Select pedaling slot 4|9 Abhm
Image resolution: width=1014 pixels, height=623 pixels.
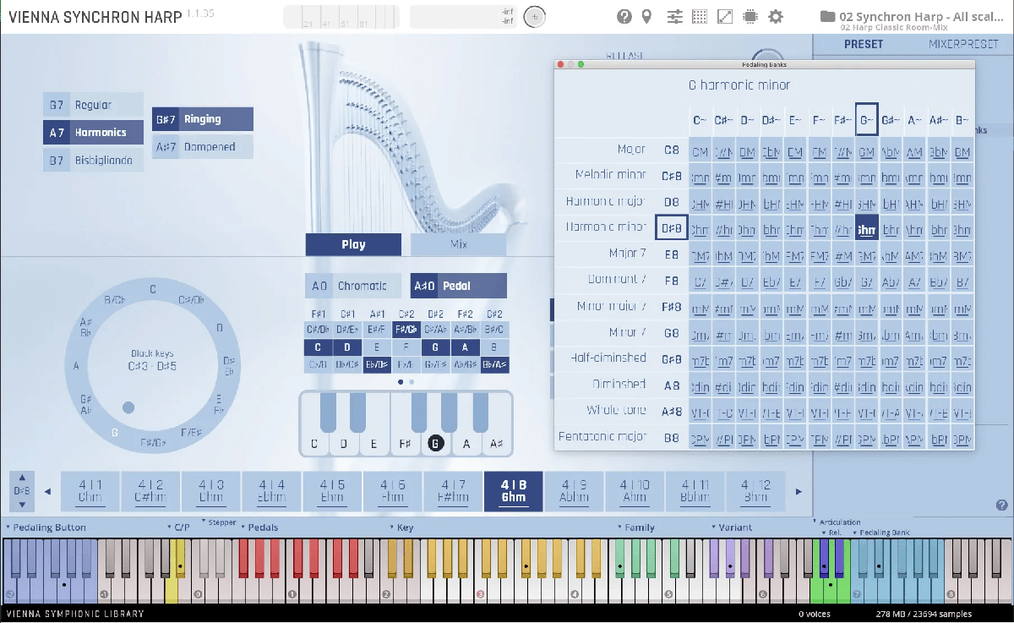pyautogui.click(x=574, y=491)
